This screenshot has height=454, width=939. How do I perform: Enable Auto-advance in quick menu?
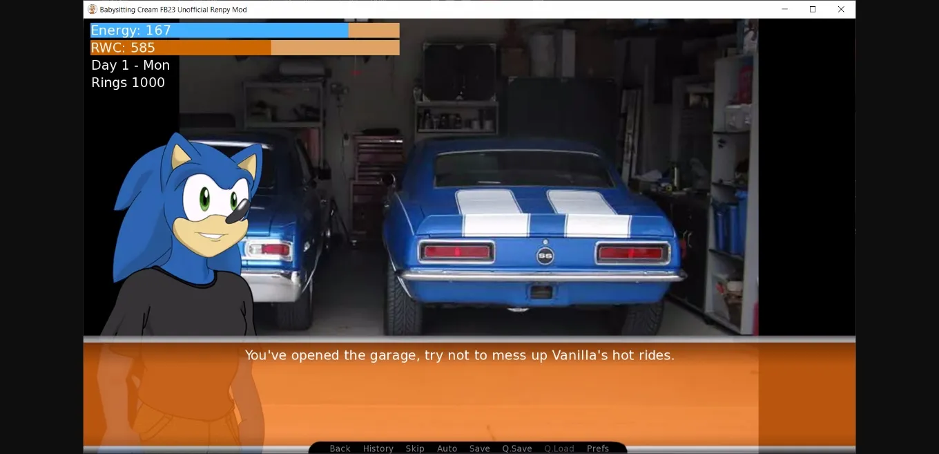point(447,448)
